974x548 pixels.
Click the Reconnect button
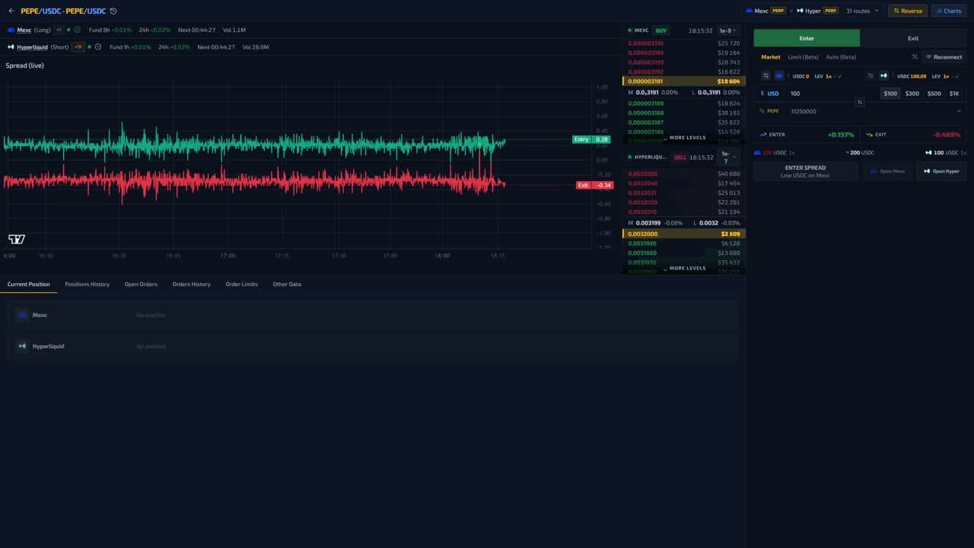[944, 57]
